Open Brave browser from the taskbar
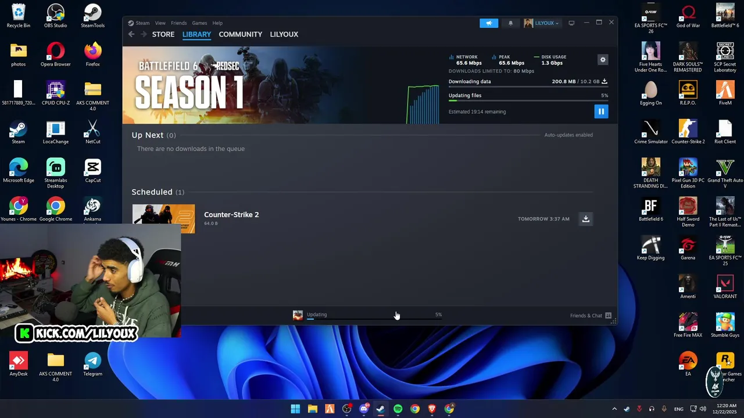Screen dimensions: 744x418 click(x=432, y=409)
